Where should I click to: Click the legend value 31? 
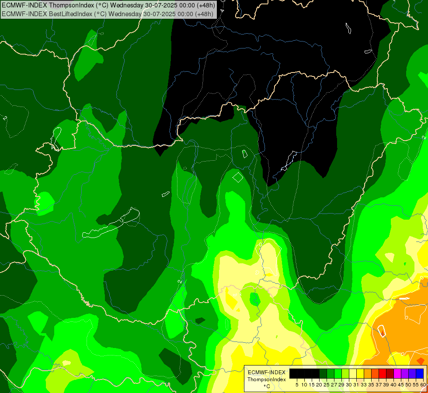click(x=356, y=385)
